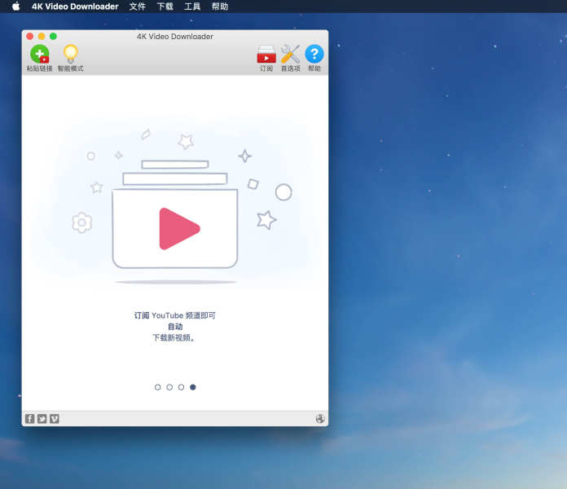Open Preferences (首选项) tools icon
The width and height of the screenshot is (567, 489).
click(290, 57)
